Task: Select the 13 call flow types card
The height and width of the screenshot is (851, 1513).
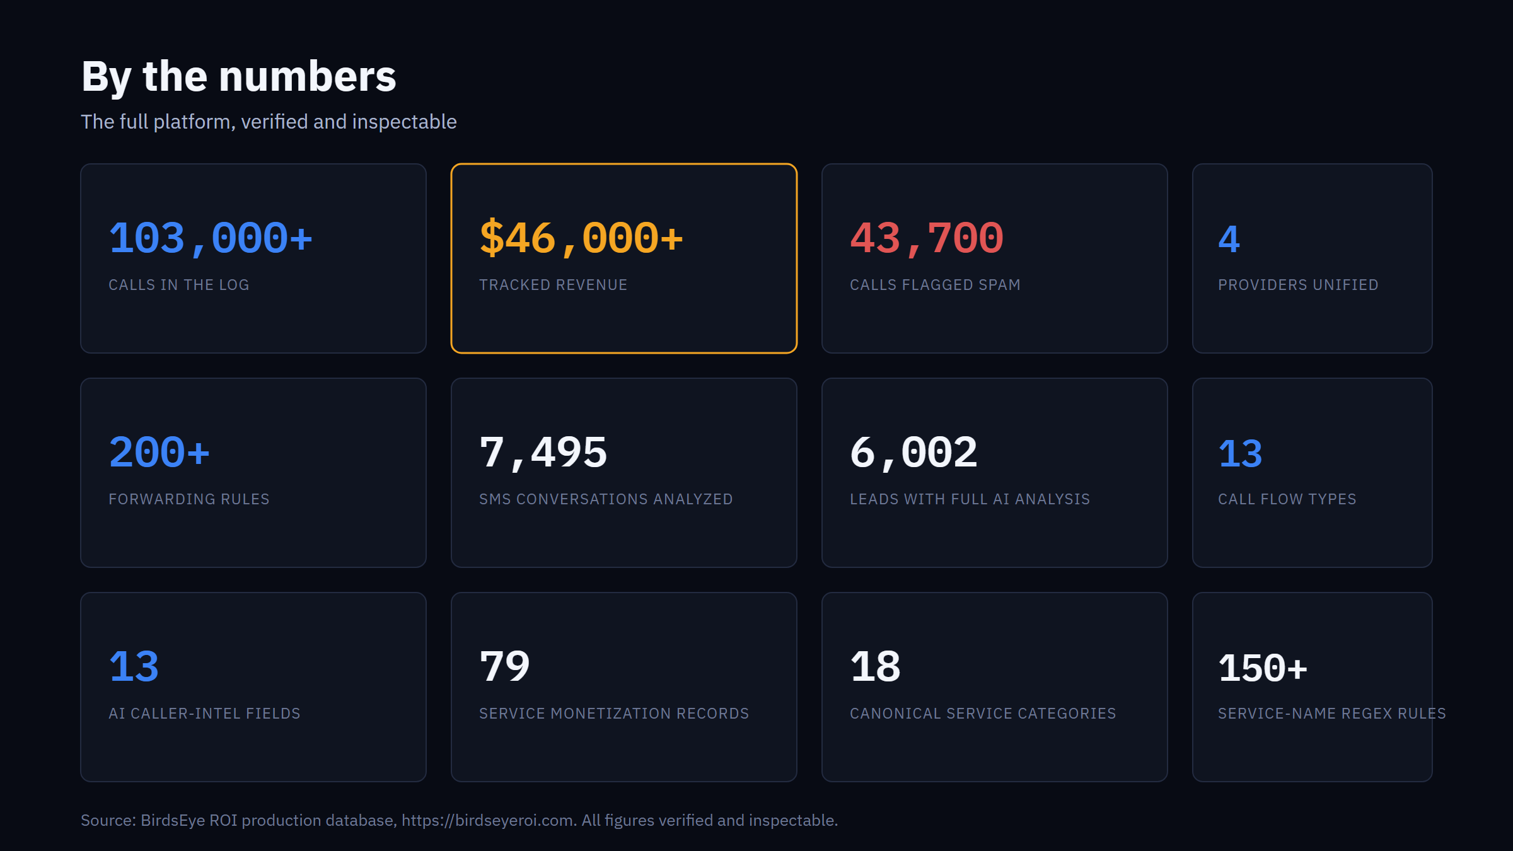Action: point(1313,473)
